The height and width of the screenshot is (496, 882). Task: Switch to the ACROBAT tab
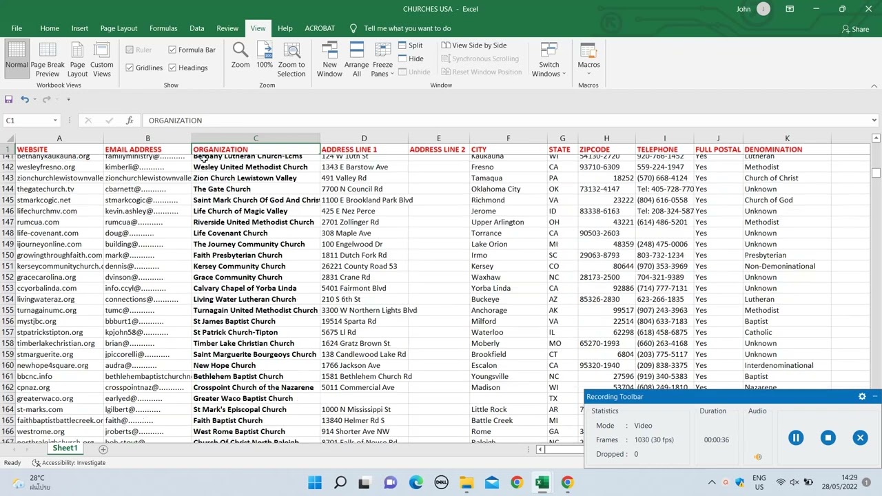click(320, 28)
